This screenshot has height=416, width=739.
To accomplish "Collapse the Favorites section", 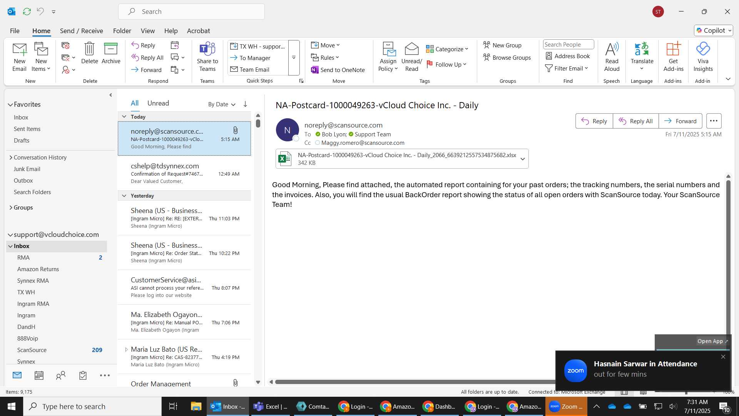I will [x=10, y=105].
